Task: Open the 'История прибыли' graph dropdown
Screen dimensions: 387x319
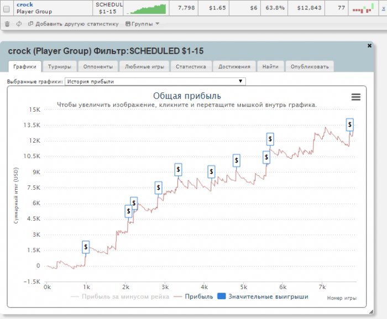Action: (155, 81)
